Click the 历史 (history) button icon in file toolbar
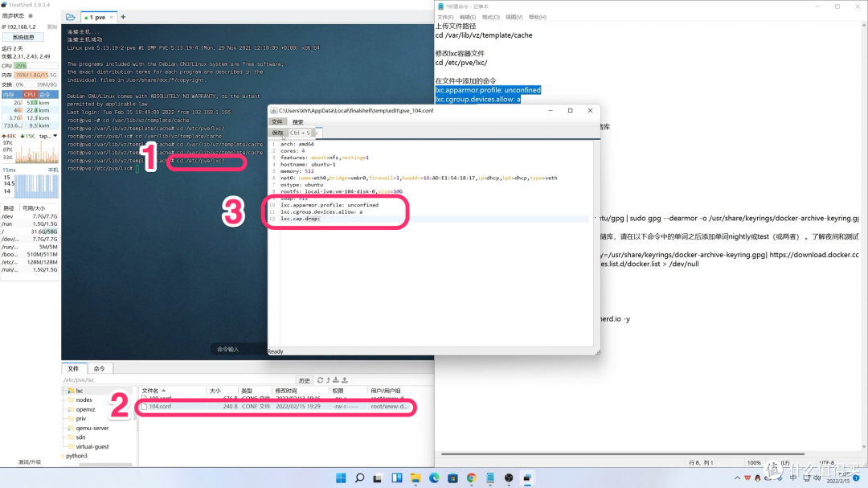This screenshot has width=868, height=488. click(x=303, y=380)
